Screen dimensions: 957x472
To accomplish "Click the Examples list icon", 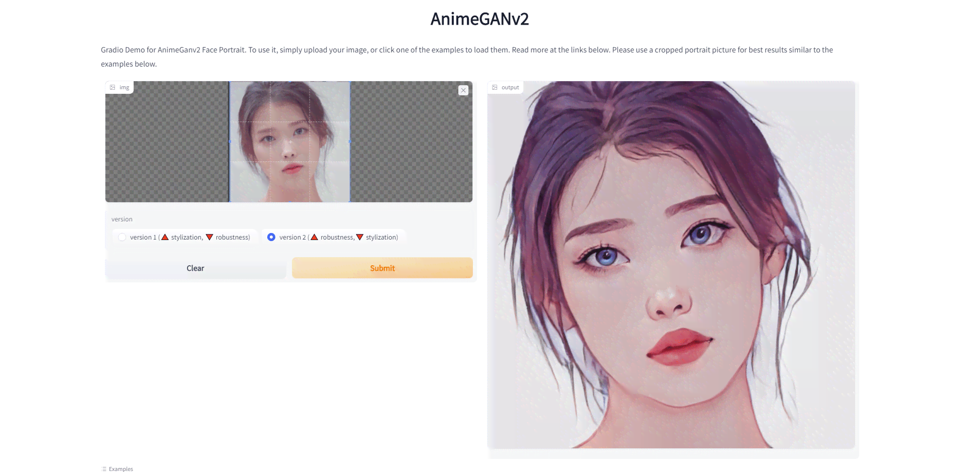I will [x=104, y=469].
